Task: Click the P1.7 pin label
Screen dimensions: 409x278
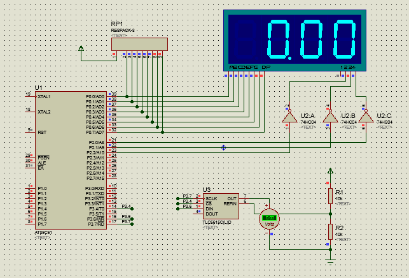Action: tap(42, 224)
